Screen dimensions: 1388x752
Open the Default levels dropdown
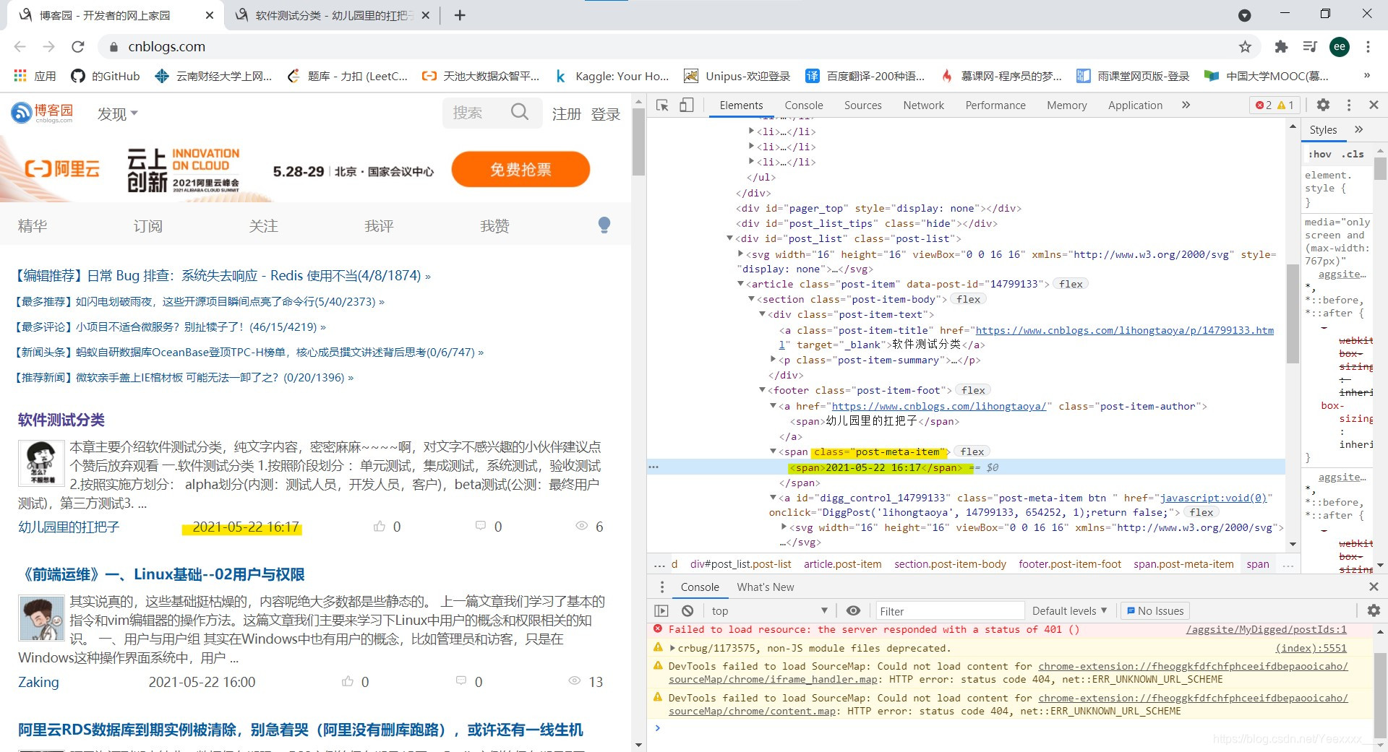pos(1069,611)
